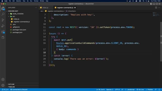Select register-commands.js in the file tree
Image resolution: width=162 pixels, height=91 pixels.
pyautogui.click(x=22, y=22)
